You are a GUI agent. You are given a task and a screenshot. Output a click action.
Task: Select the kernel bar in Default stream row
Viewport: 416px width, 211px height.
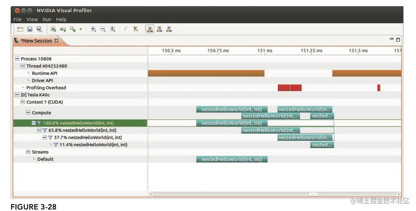coord(232,159)
